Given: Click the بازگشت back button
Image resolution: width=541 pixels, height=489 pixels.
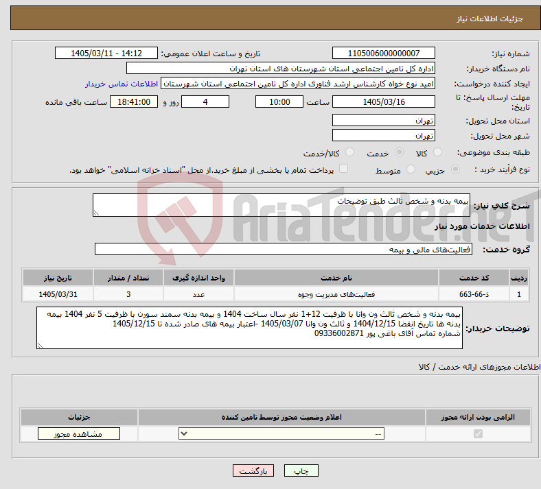Looking at the screenshot, I should [253, 470].
